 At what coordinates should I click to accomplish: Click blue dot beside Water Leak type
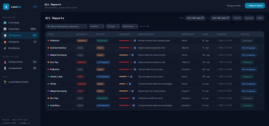point(48,77)
